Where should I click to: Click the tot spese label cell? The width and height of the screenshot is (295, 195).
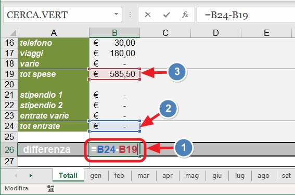(x=54, y=74)
